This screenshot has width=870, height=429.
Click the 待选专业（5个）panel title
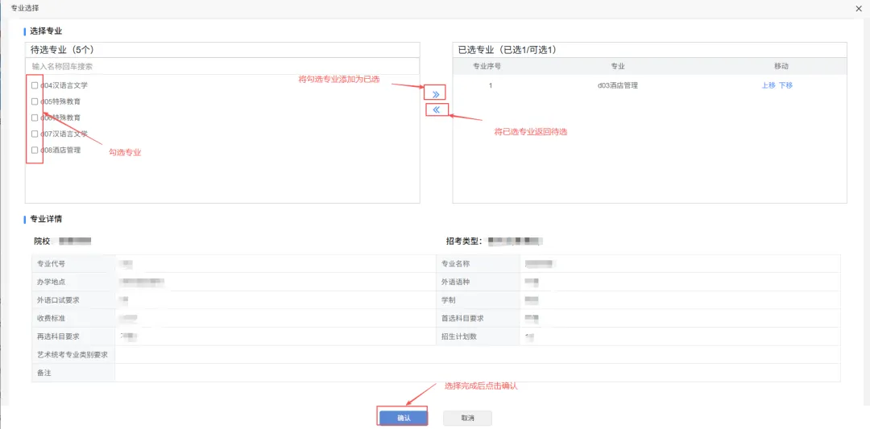pos(62,49)
